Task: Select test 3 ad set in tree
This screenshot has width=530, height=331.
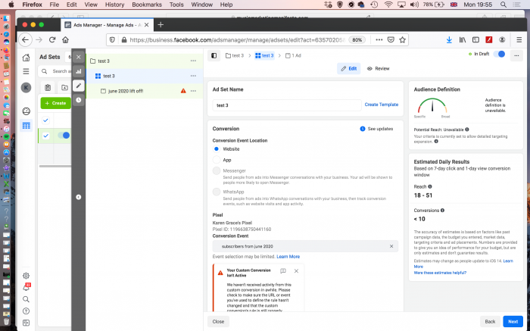Action: [109, 76]
